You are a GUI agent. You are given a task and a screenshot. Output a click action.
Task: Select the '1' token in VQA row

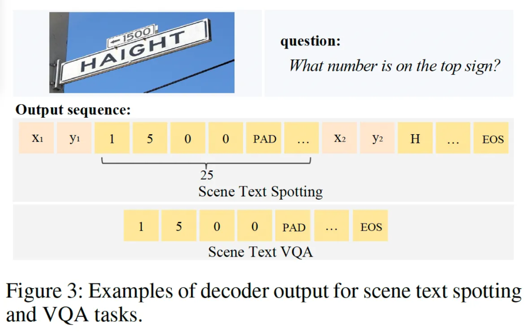pos(141,226)
